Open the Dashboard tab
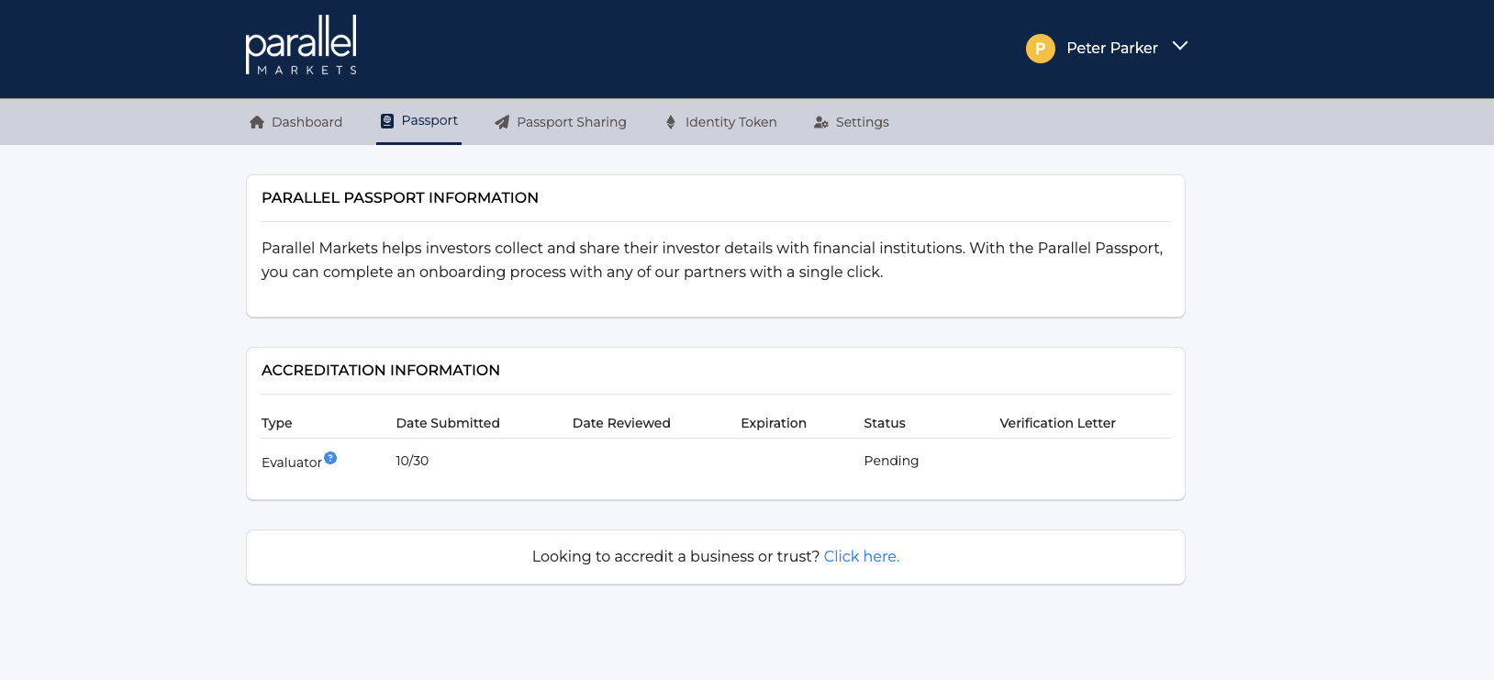This screenshot has width=1494, height=680. coord(295,122)
